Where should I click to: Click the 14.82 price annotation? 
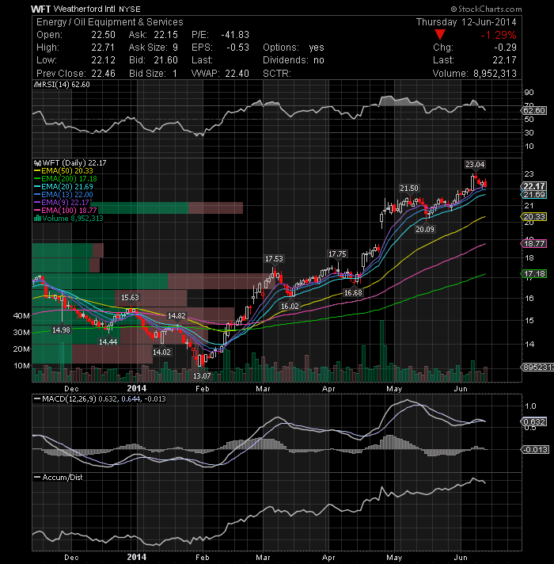pyautogui.click(x=176, y=315)
